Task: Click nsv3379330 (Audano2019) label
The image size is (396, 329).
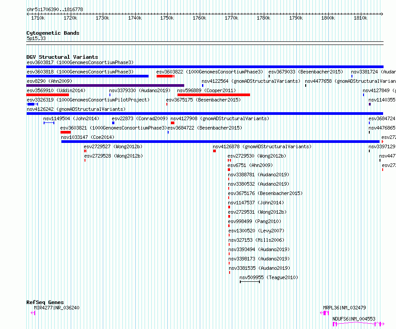Action: (x=140, y=90)
